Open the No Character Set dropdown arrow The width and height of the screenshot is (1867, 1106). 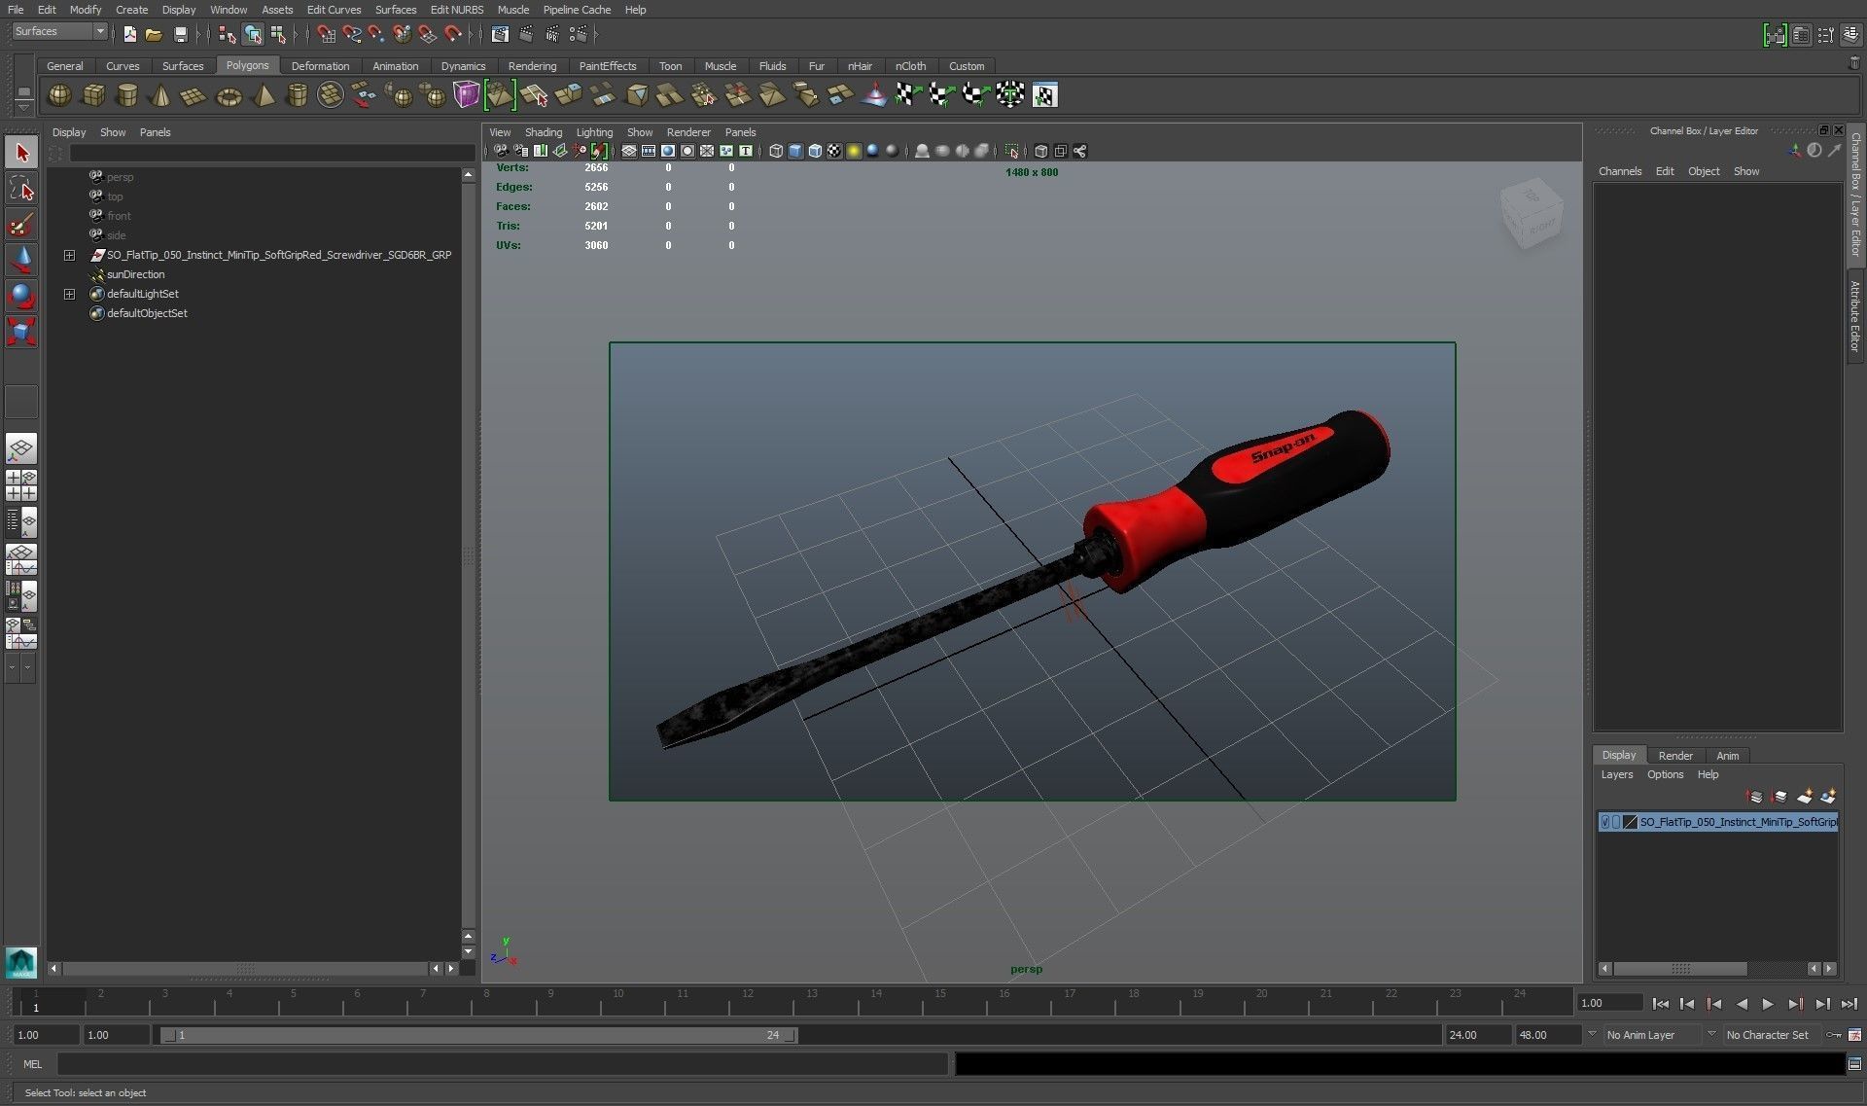pos(1711,1034)
